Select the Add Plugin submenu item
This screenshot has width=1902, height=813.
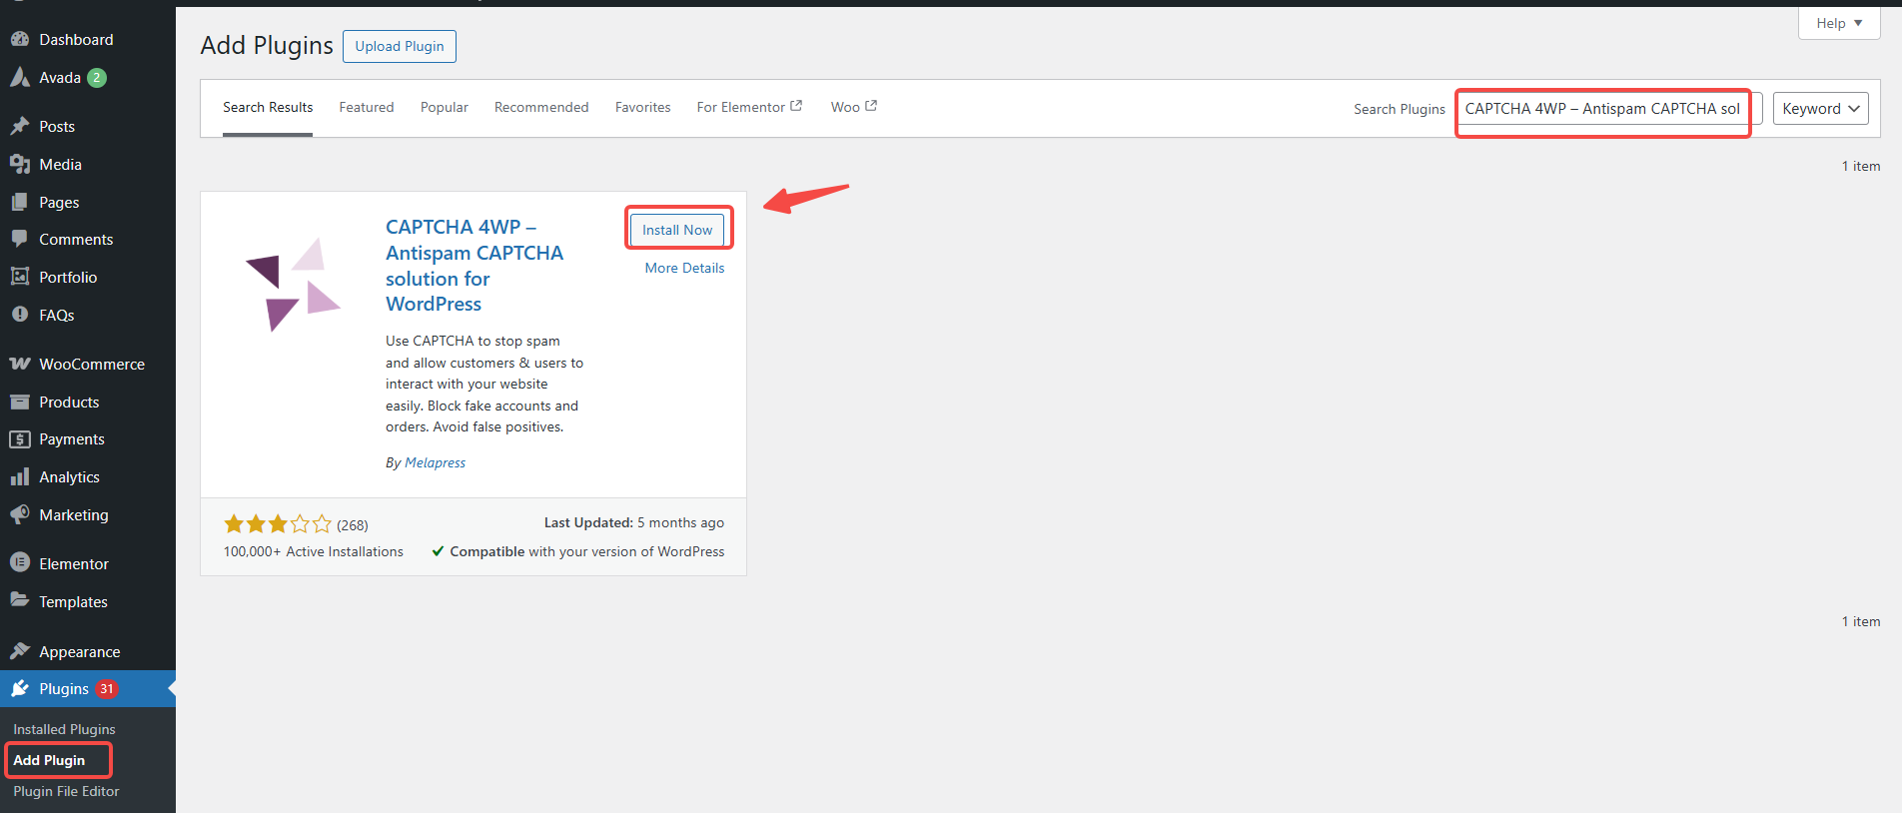tap(49, 760)
